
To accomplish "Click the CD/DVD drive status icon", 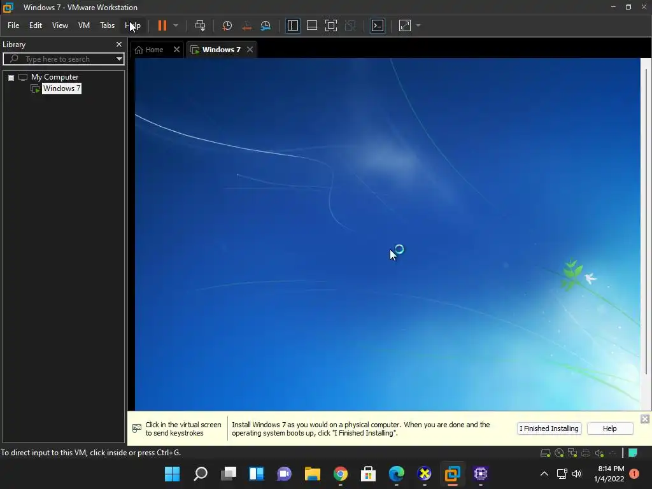I will (559, 453).
